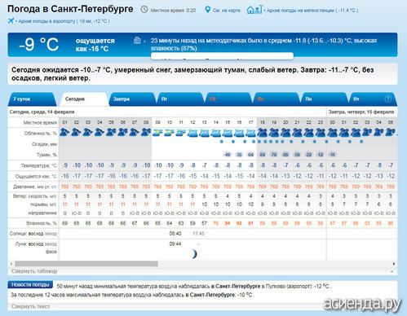Viewport: 407px width, 316px height.
Task: Click the collapse arrow right of Свернуть таблицу
Action: click(392, 271)
